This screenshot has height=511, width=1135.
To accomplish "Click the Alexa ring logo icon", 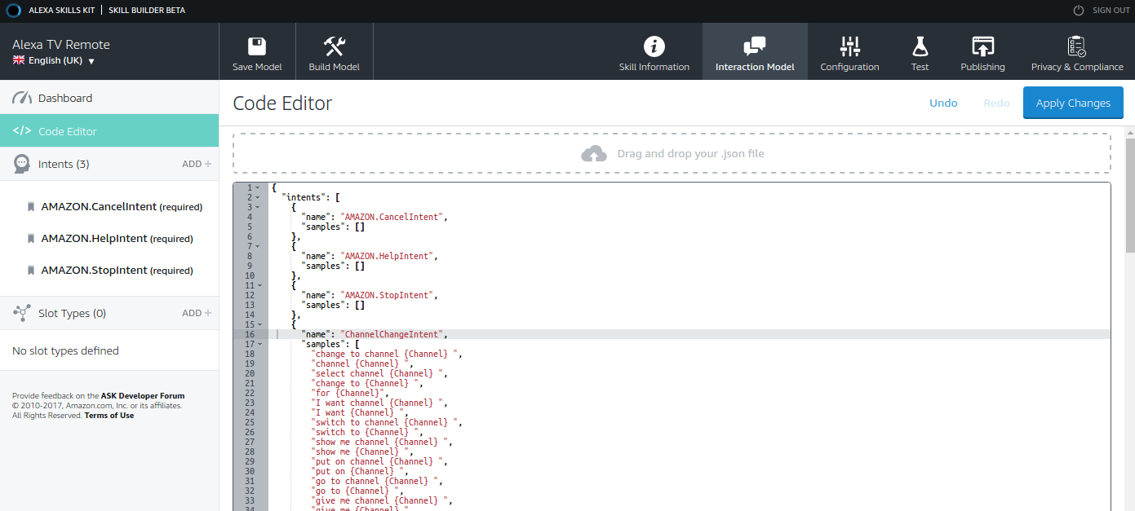I will coord(12,11).
